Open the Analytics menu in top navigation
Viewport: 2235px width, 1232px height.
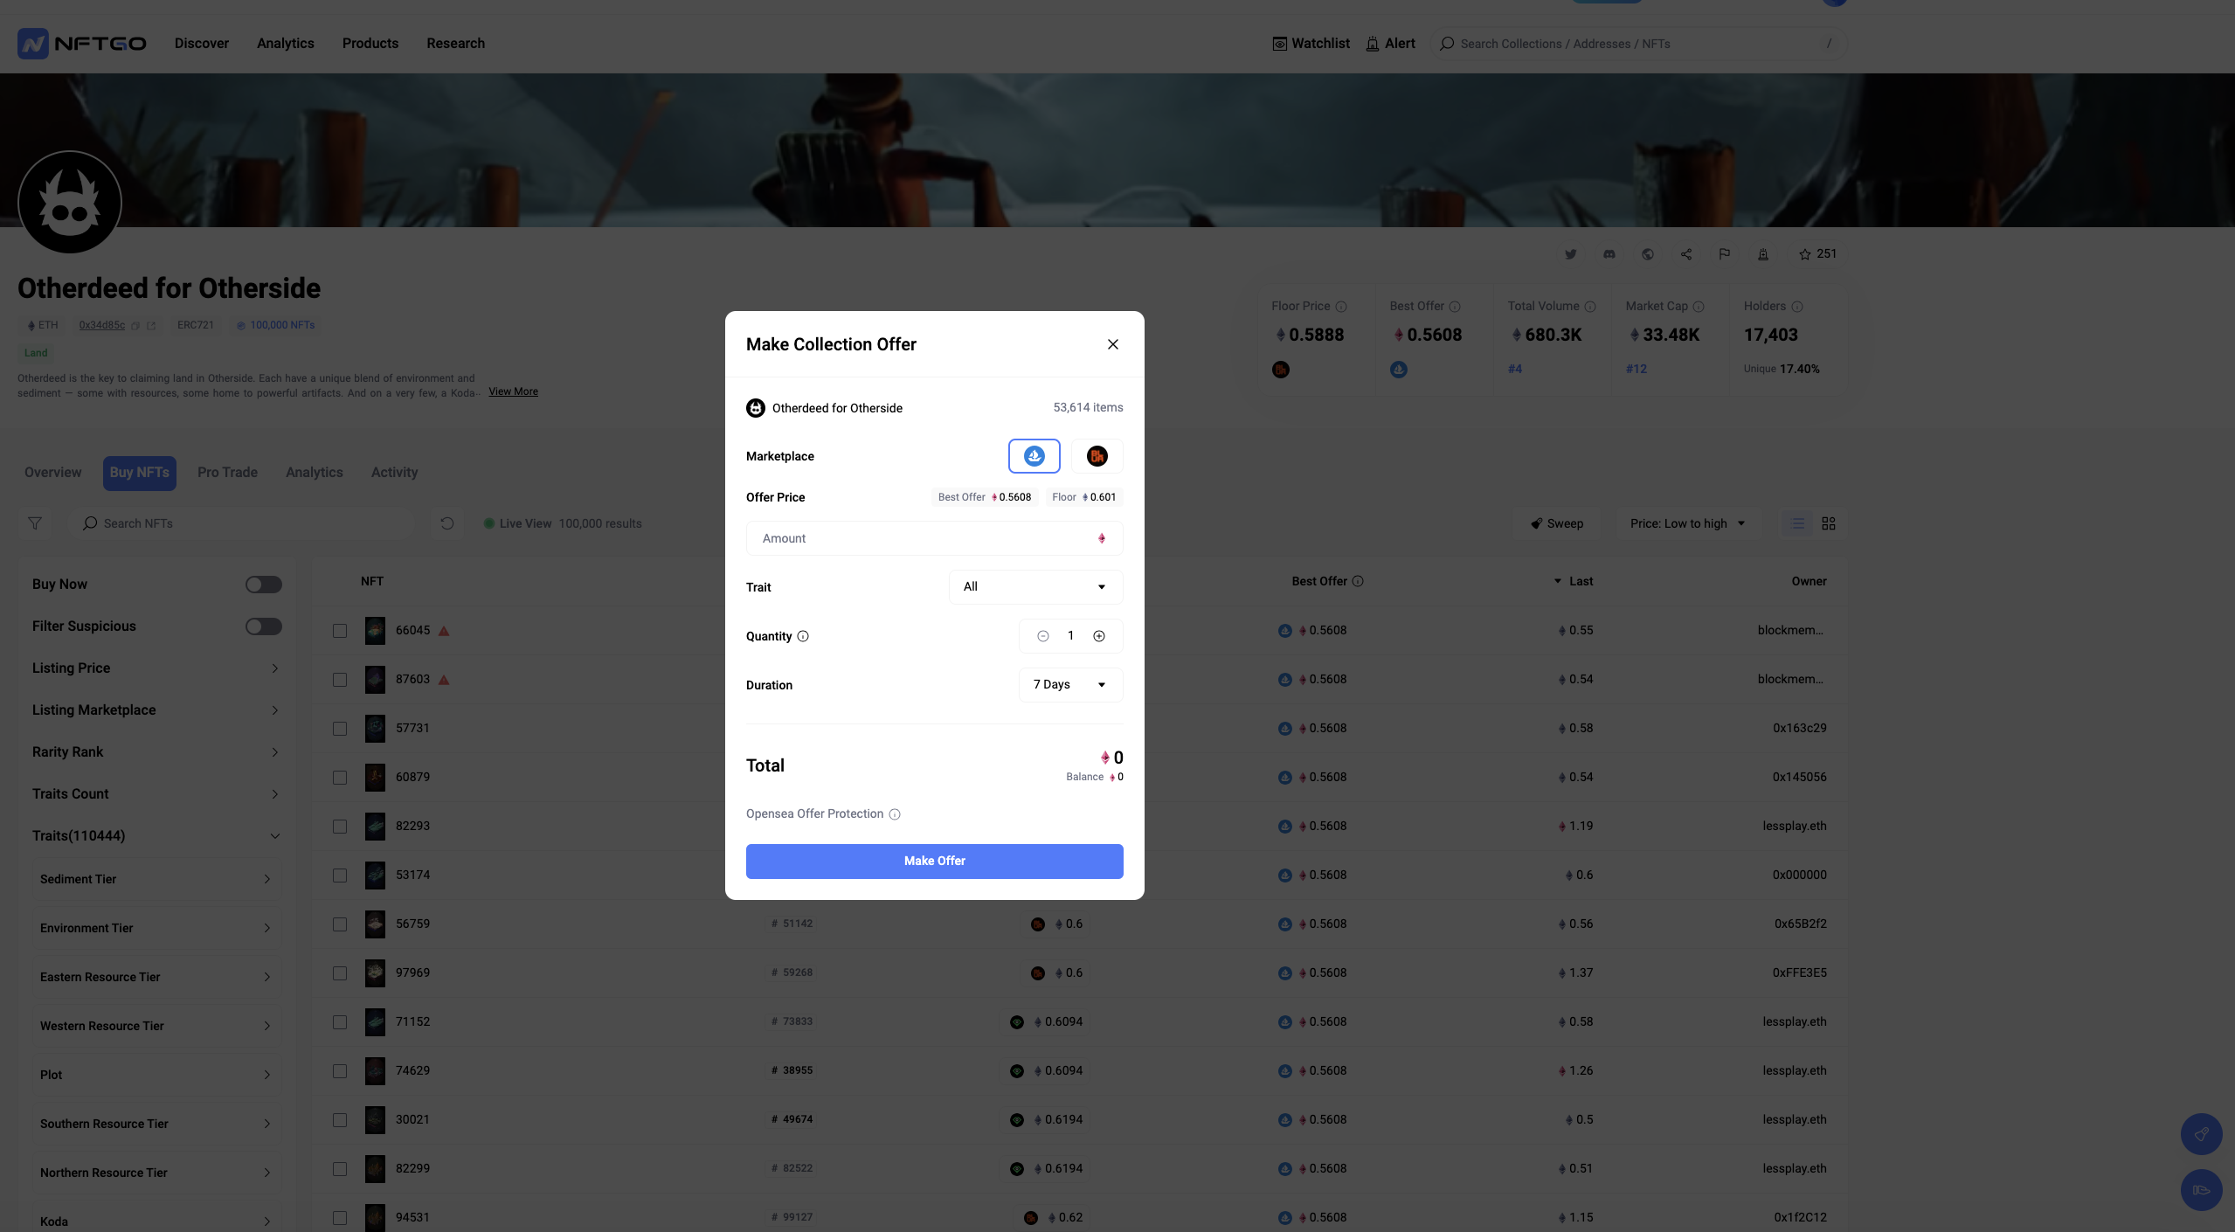[285, 44]
